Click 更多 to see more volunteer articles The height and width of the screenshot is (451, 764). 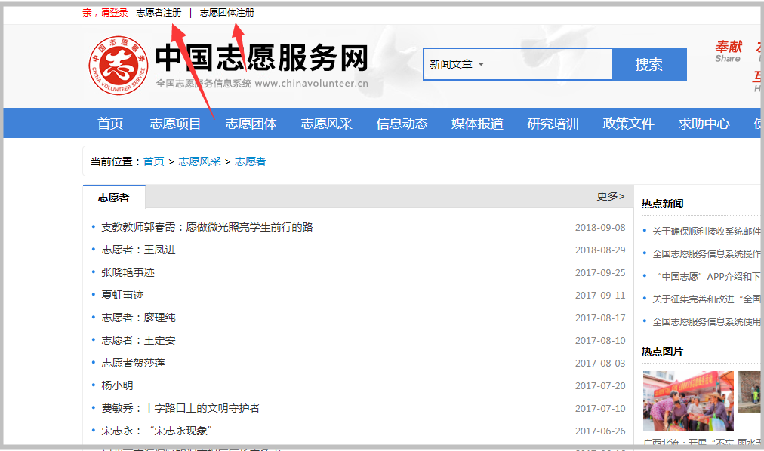pos(608,195)
